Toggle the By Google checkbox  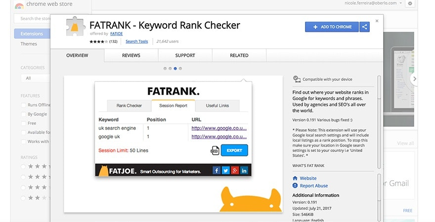tap(24, 114)
